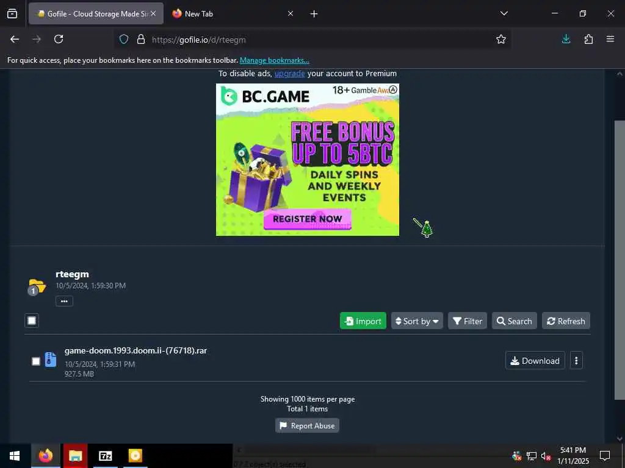Image resolution: width=625 pixels, height=468 pixels.
Task: Open the notification center icon
Action: point(605,456)
